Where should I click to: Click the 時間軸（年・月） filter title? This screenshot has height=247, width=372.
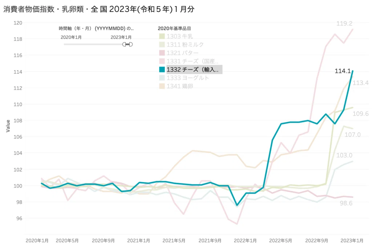click(96, 28)
